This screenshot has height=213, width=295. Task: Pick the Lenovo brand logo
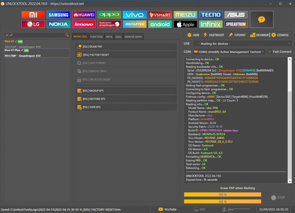pyautogui.click(x=84, y=24)
